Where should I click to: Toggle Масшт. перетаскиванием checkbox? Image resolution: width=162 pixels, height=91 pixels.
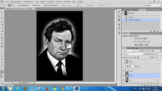tap(43, 5)
